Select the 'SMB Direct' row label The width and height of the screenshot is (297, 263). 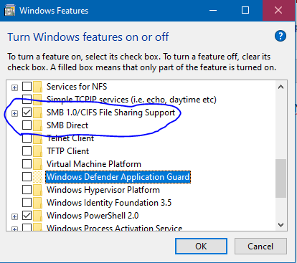click(67, 125)
